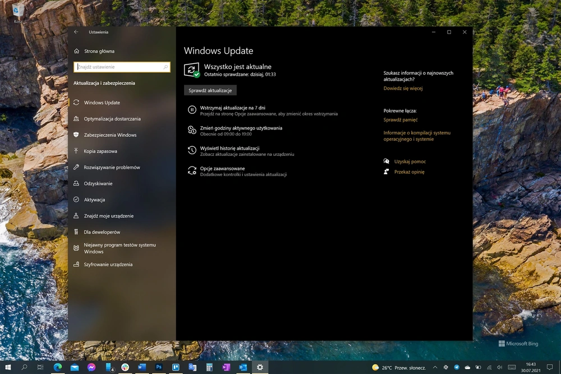
Task: Open Strona główna home icon
Action: (76, 51)
